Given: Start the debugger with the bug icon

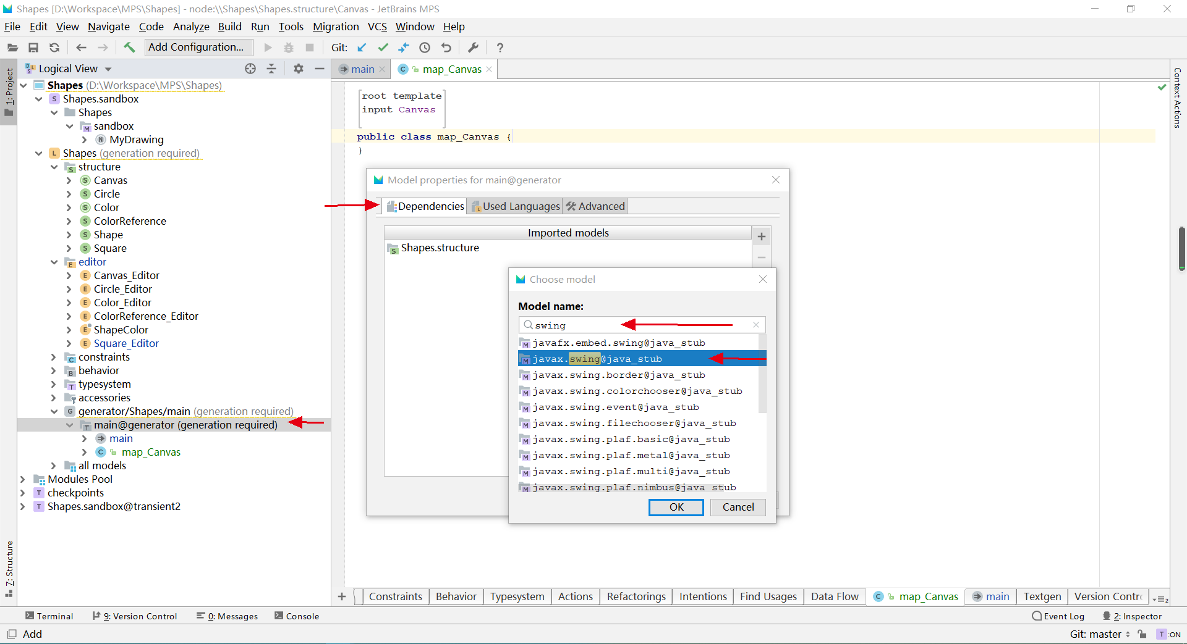Looking at the screenshot, I should [289, 47].
